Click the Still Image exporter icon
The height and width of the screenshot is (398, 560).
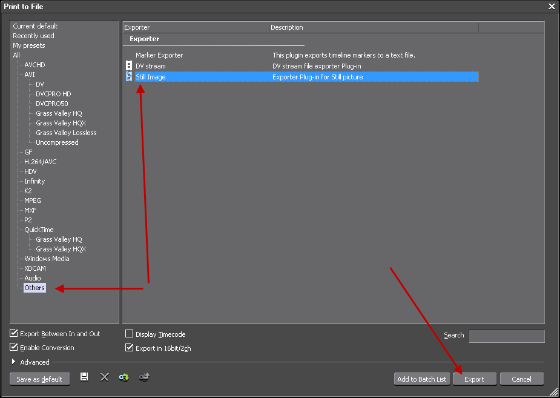pyautogui.click(x=128, y=77)
